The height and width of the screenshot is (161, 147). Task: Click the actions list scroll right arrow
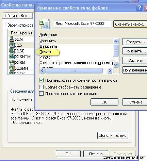(x=110, y=71)
